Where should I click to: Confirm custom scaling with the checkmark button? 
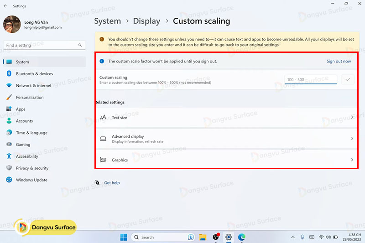[x=348, y=80]
